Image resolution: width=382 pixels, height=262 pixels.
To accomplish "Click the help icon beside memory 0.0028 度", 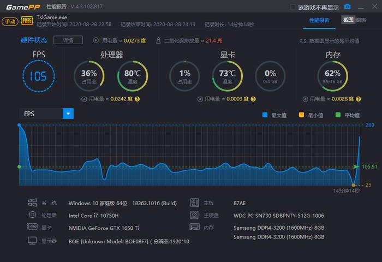I will click(x=359, y=99).
